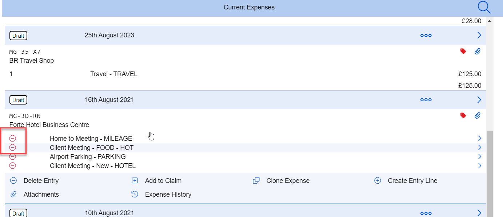Choose Expense History action label
Image resolution: width=503 pixels, height=217 pixels.
click(168, 195)
